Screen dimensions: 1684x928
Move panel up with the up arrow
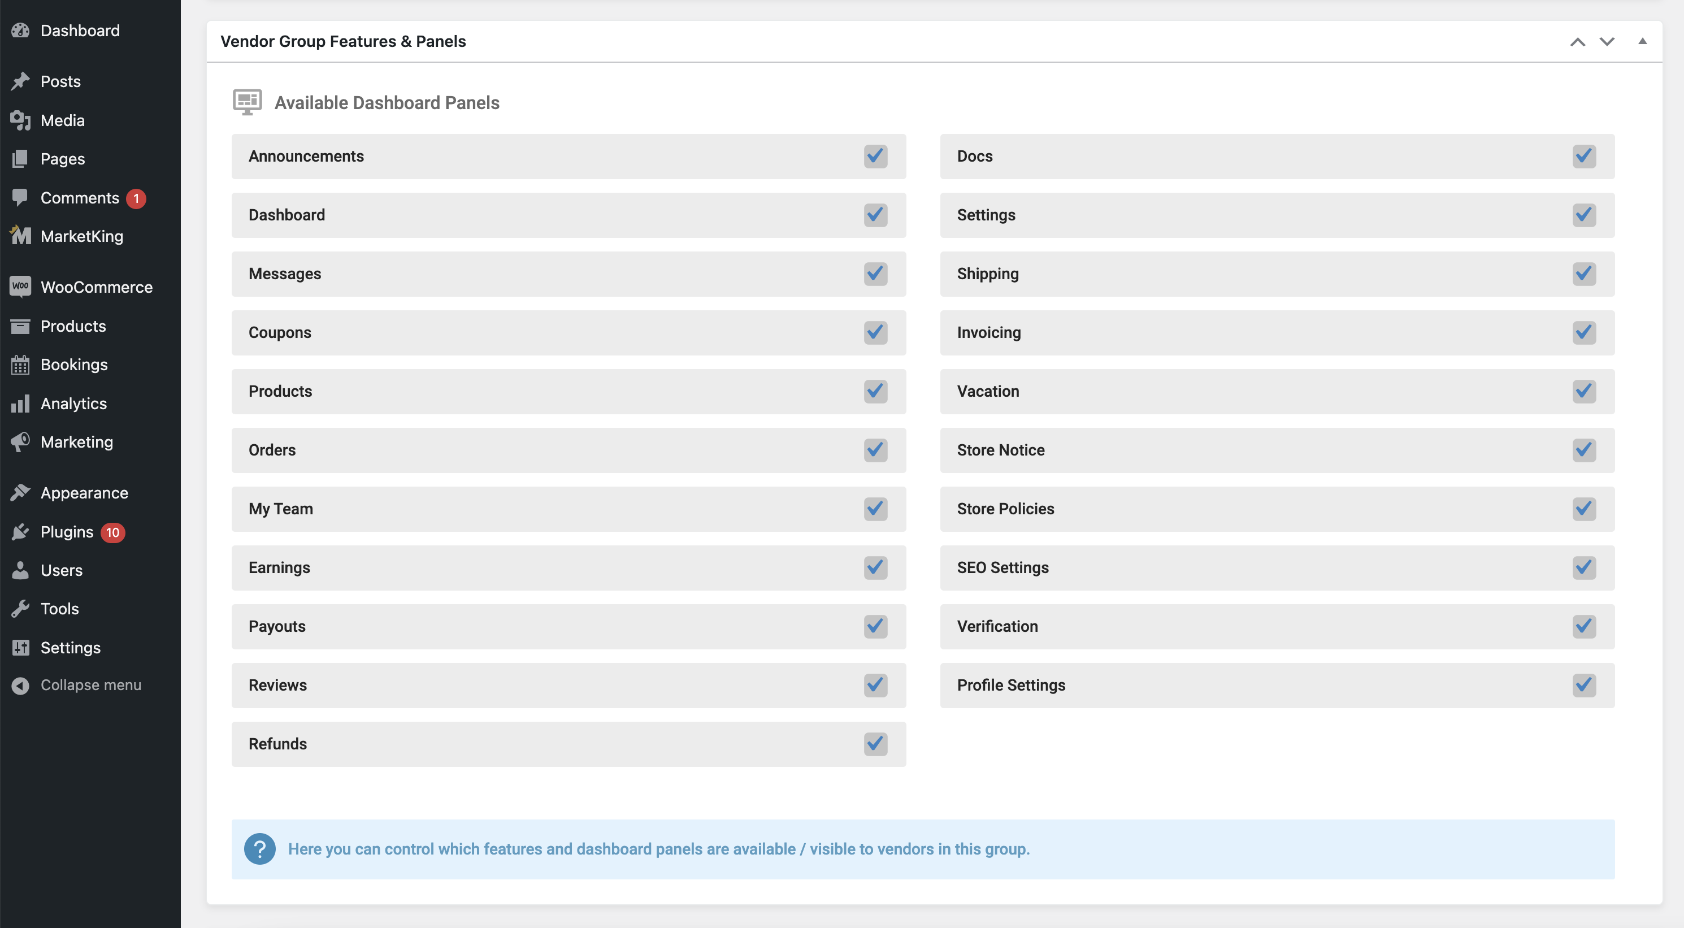[x=1578, y=41]
